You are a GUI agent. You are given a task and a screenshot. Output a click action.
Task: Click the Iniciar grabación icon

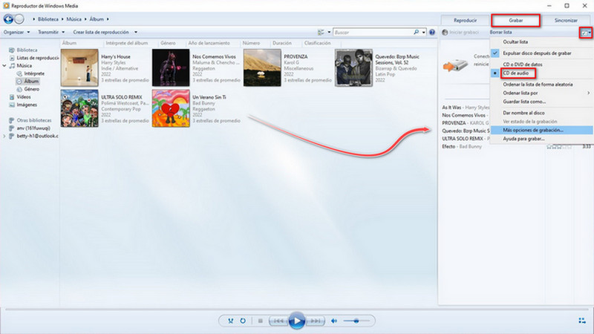click(x=445, y=33)
